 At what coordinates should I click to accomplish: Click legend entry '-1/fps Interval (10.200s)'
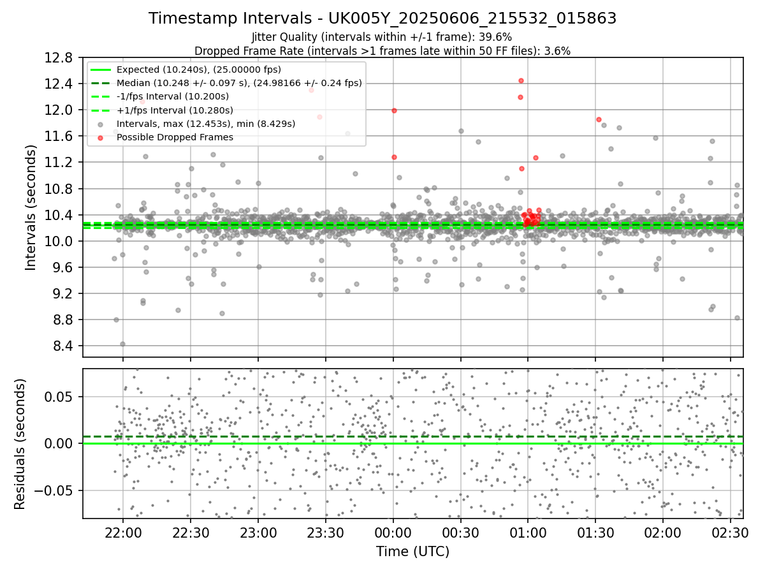click(173, 96)
